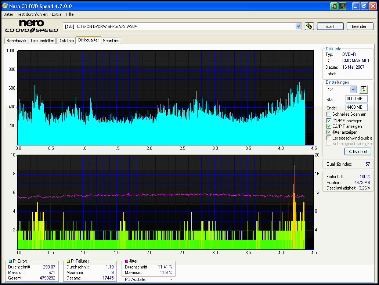Screen dimensions: 379x285
Task: Switch to the ScanDisk tab
Action: coord(111,41)
